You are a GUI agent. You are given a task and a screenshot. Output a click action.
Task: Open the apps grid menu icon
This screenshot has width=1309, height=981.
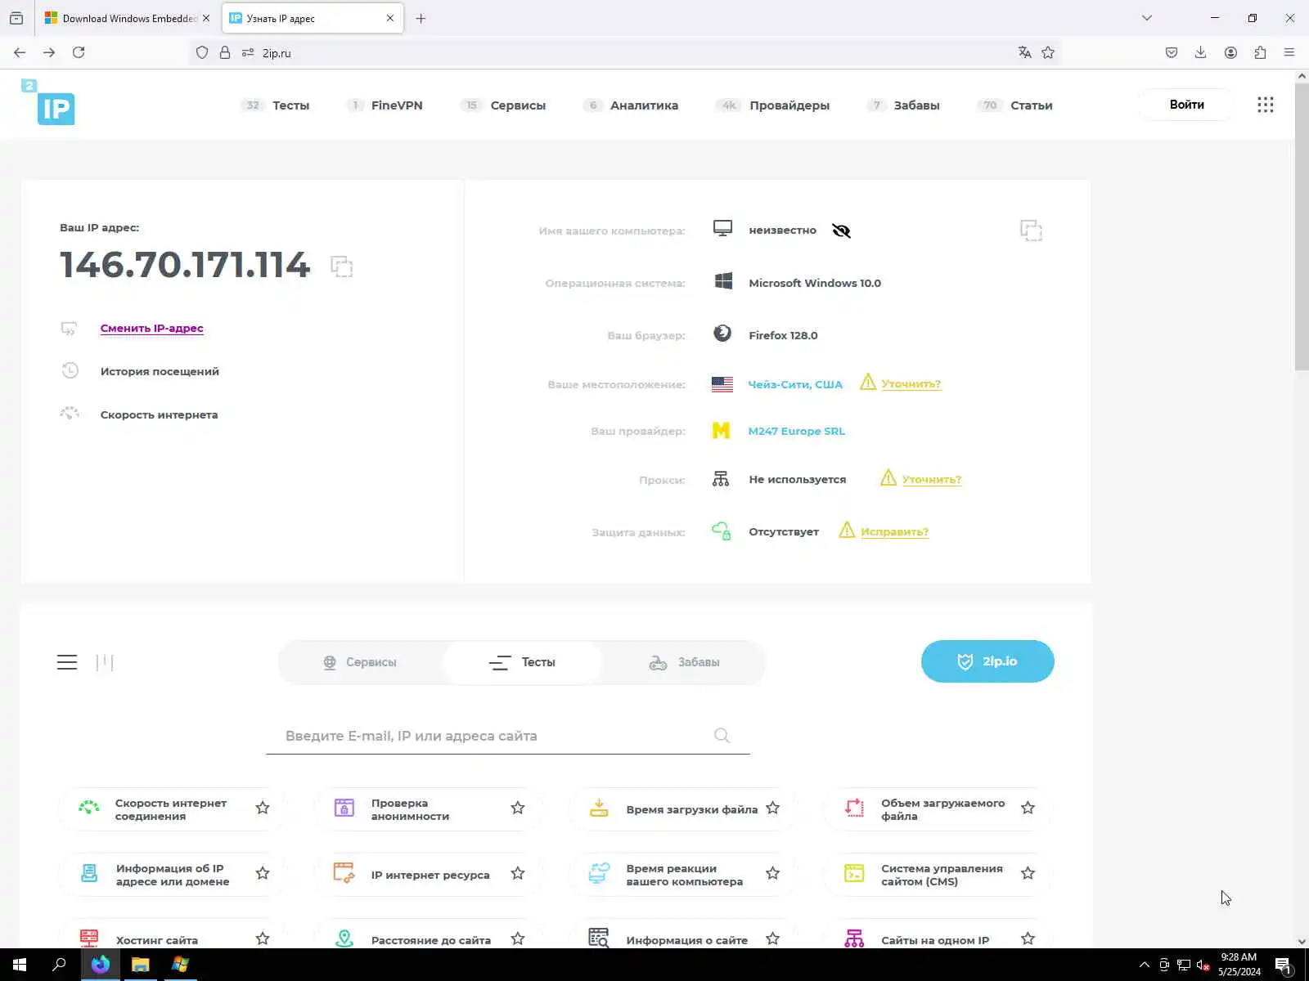pos(1266,105)
